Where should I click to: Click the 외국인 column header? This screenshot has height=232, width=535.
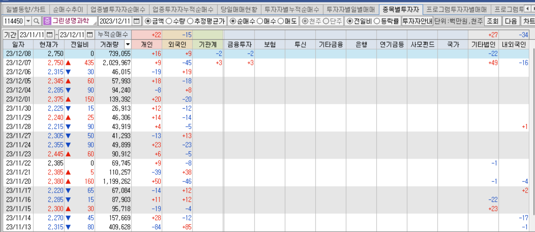point(177,45)
